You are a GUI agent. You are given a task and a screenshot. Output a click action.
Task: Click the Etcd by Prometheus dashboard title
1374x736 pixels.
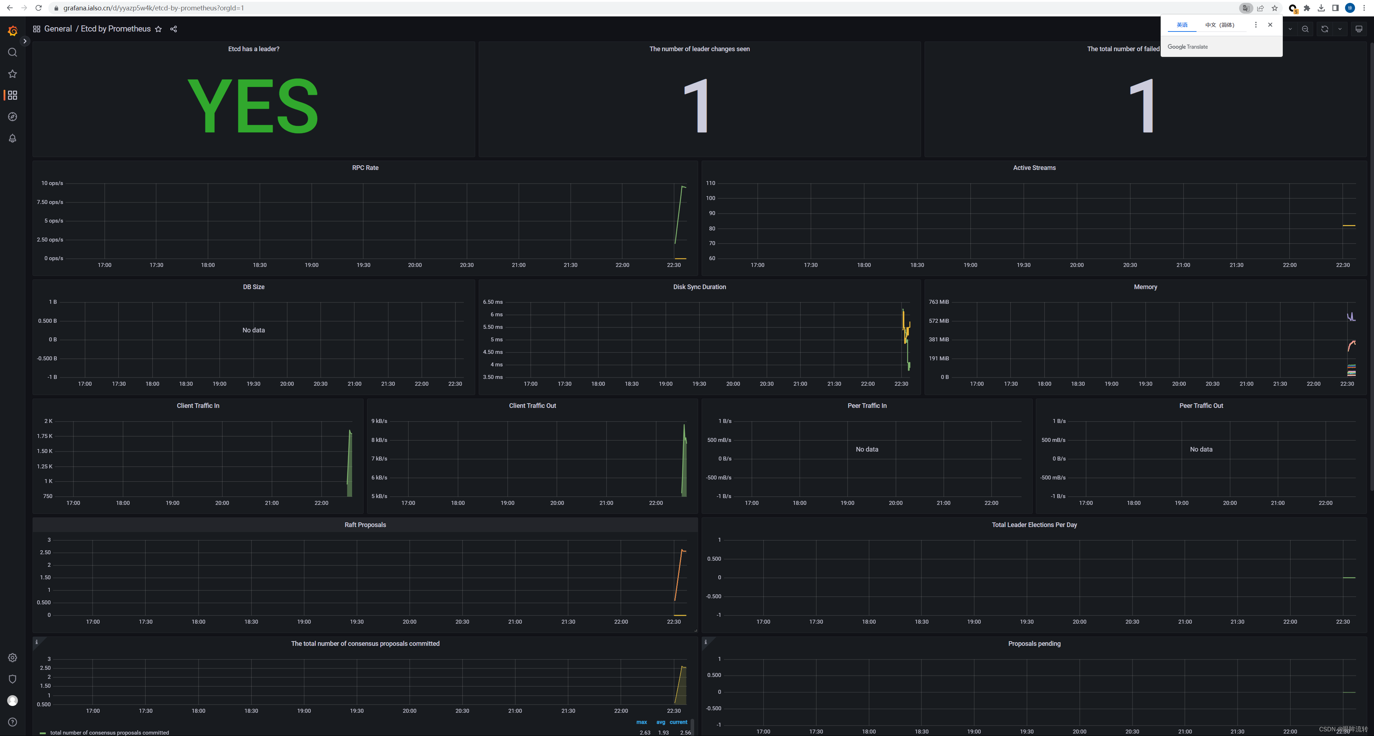coord(116,29)
